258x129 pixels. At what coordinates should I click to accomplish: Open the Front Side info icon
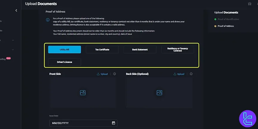[115, 74]
